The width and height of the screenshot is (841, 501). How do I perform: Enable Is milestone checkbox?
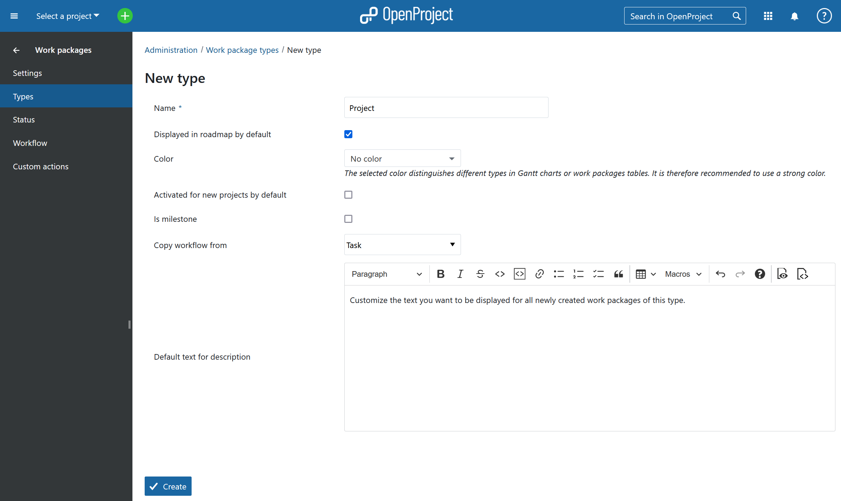coord(348,219)
